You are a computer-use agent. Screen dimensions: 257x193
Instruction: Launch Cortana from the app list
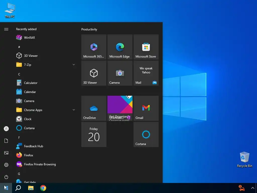[46, 128]
